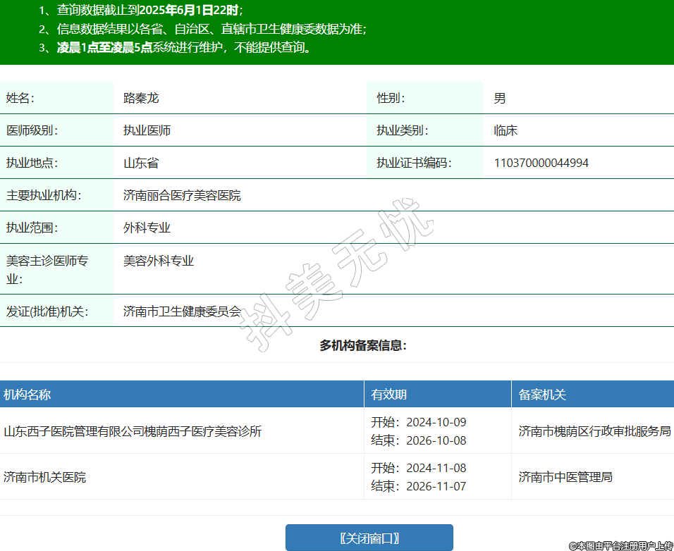Click the start date 2024-11-08
This screenshot has height=551, width=674.
pos(436,468)
